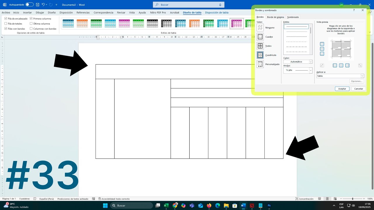Open the Insertar ribbon tab

[27, 13]
